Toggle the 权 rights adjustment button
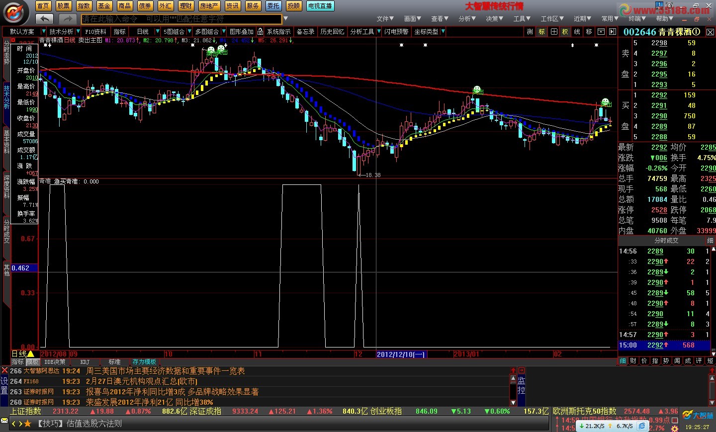The height and width of the screenshot is (432, 716). pyautogui.click(x=565, y=31)
